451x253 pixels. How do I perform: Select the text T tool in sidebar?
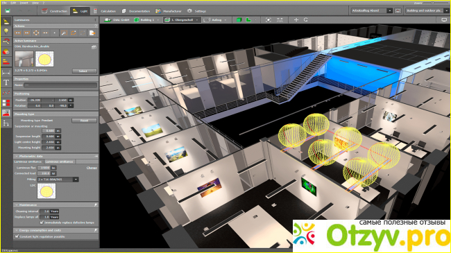(6, 82)
